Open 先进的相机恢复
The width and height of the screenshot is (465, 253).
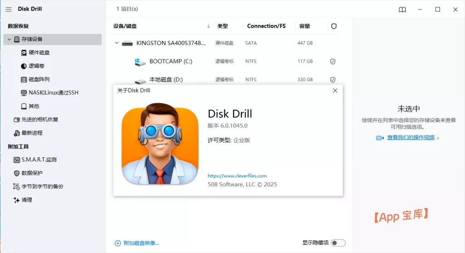click(x=40, y=119)
